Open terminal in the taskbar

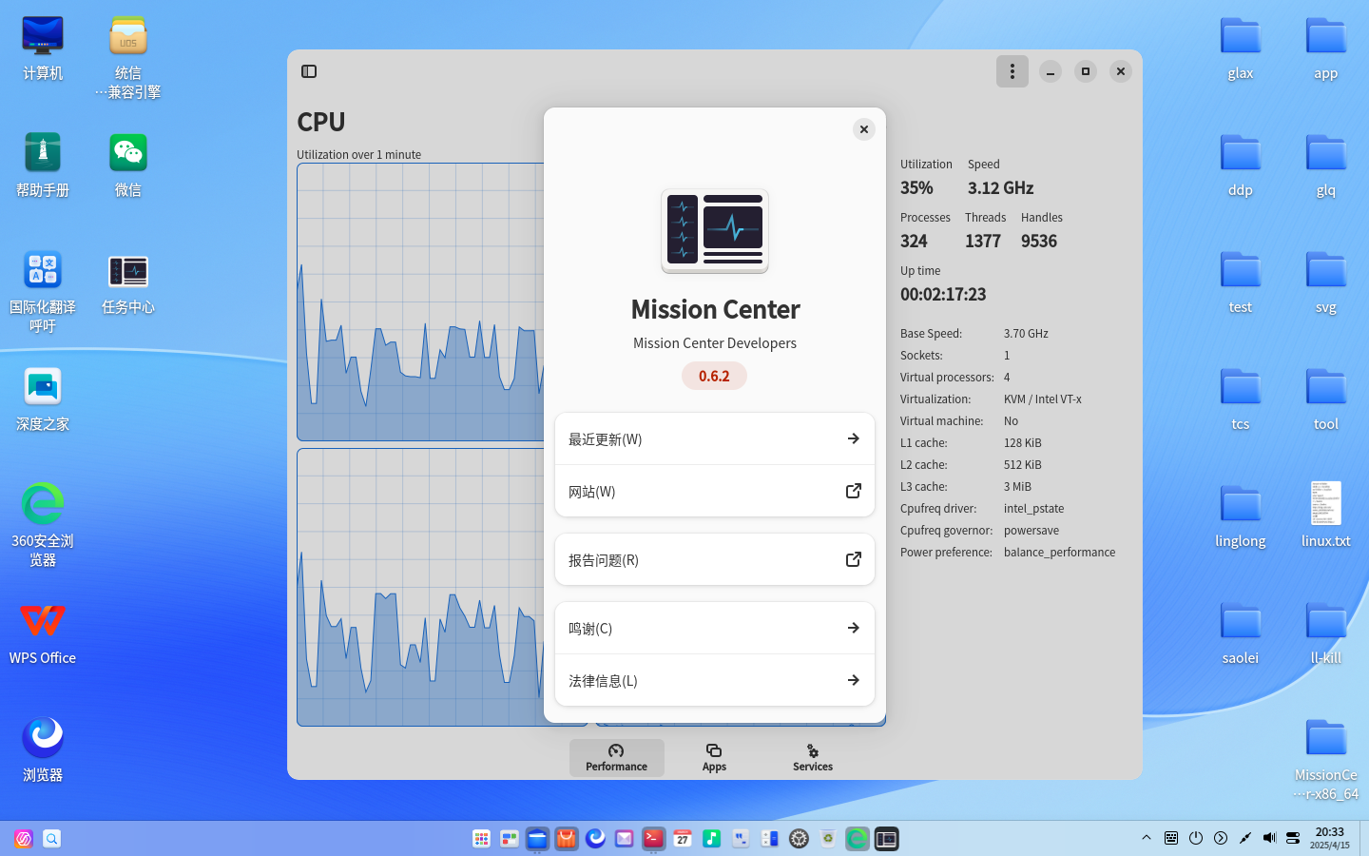[653, 838]
